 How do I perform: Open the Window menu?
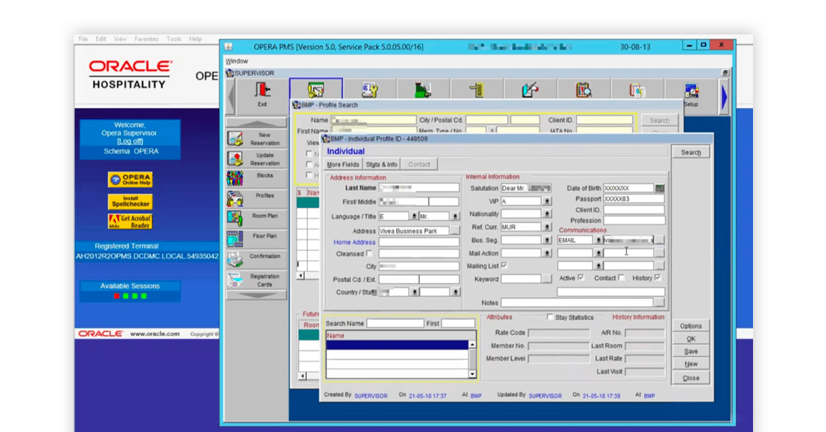tap(237, 61)
